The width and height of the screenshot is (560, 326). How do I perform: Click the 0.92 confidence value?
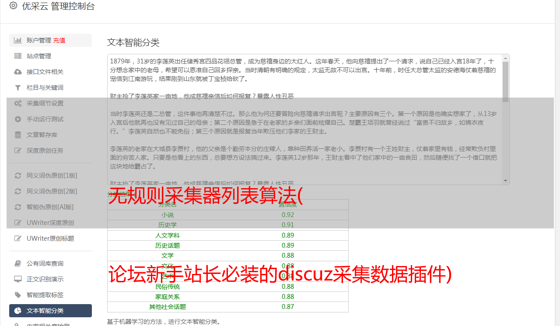tap(288, 215)
